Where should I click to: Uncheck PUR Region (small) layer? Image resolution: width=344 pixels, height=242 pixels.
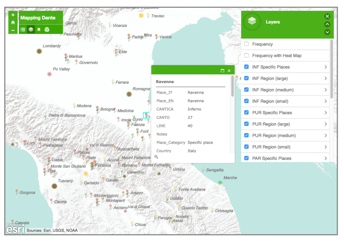coord(247,146)
